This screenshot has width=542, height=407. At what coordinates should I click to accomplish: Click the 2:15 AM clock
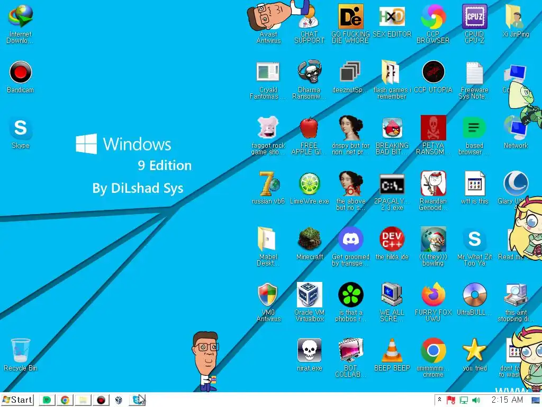(507, 400)
